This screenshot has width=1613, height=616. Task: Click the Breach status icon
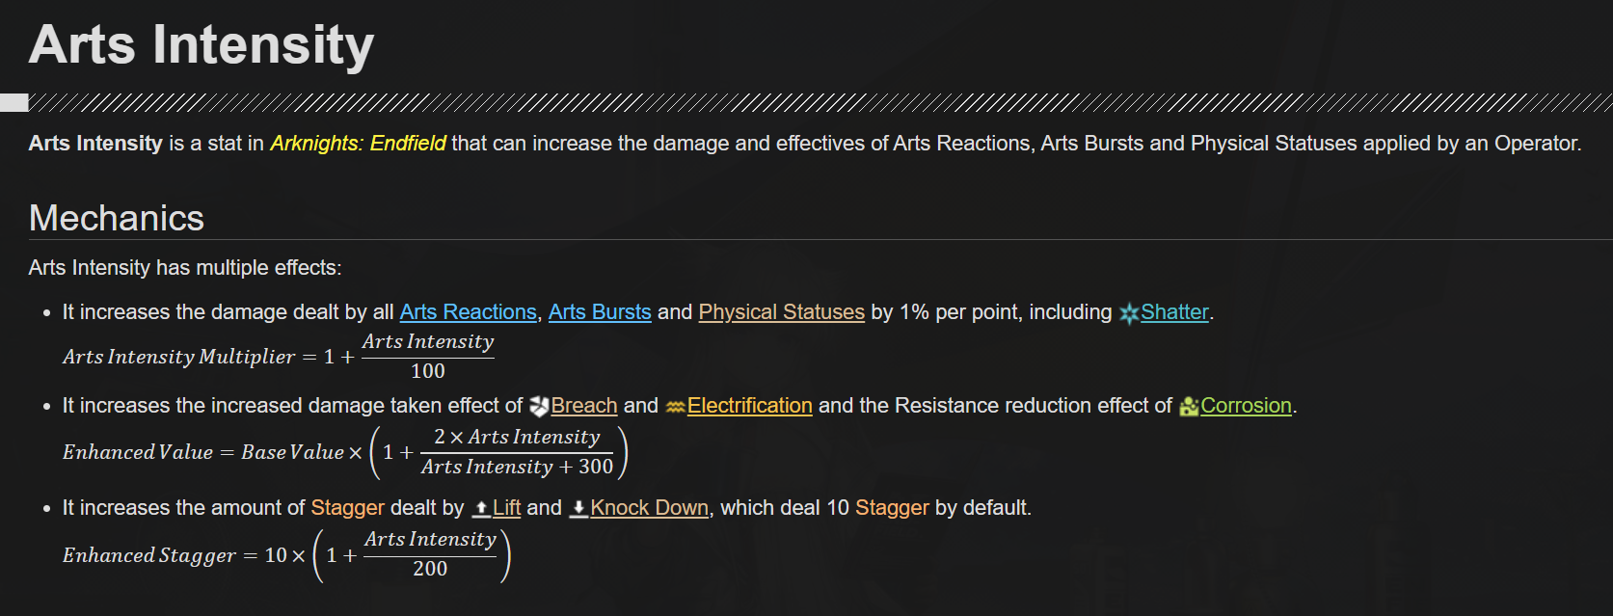click(539, 407)
